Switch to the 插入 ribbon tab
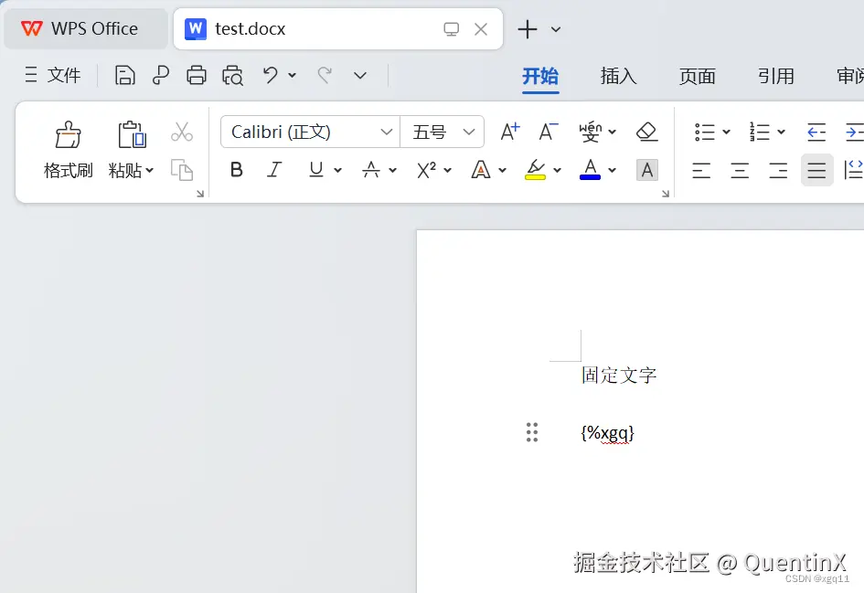 pyautogui.click(x=618, y=77)
